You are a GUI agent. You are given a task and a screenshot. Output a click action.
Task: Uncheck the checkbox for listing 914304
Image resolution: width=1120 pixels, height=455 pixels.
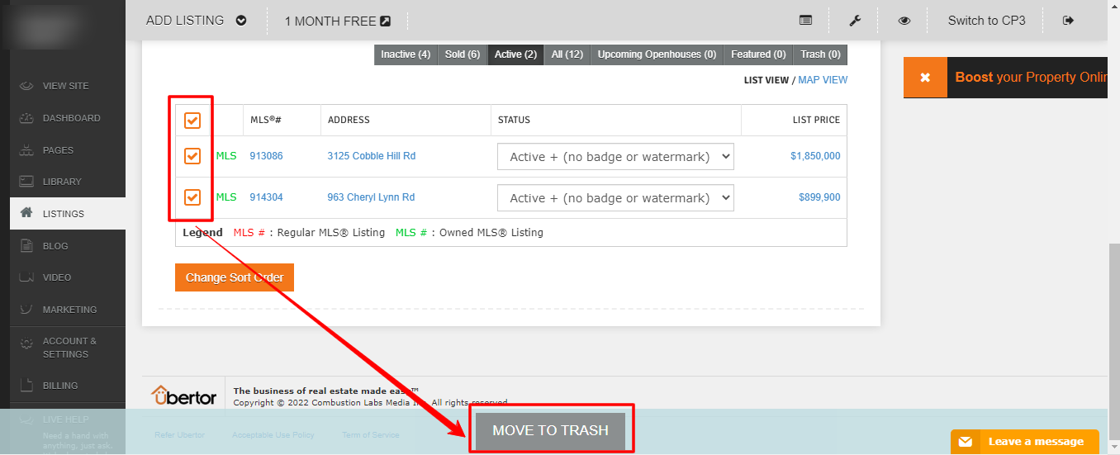[192, 197]
